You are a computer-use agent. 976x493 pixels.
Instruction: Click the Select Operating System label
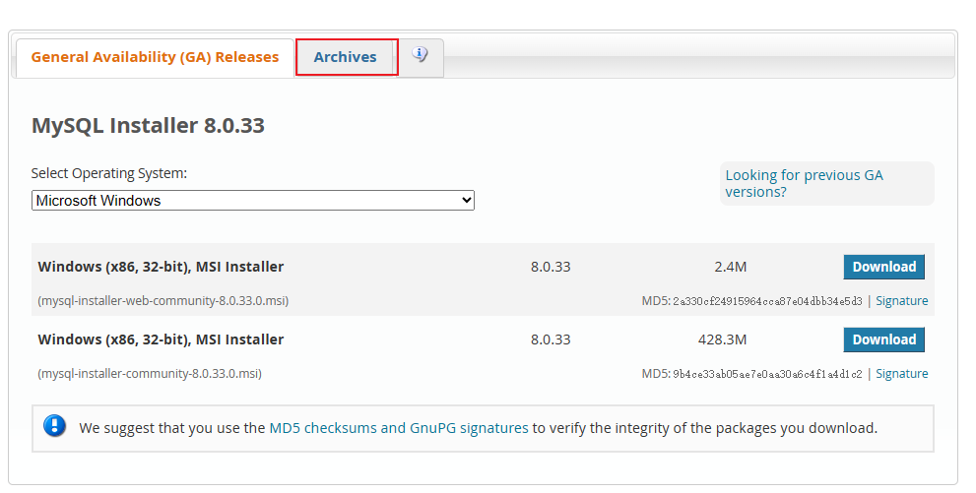109,173
